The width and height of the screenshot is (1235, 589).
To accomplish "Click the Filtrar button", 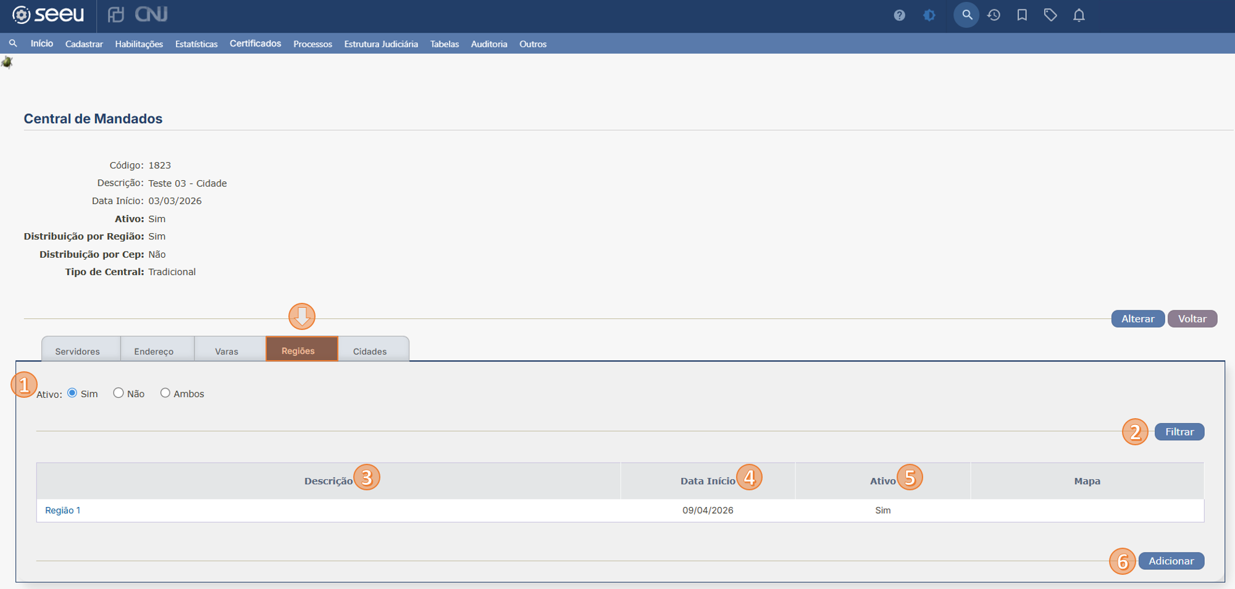I will tap(1179, 432).
